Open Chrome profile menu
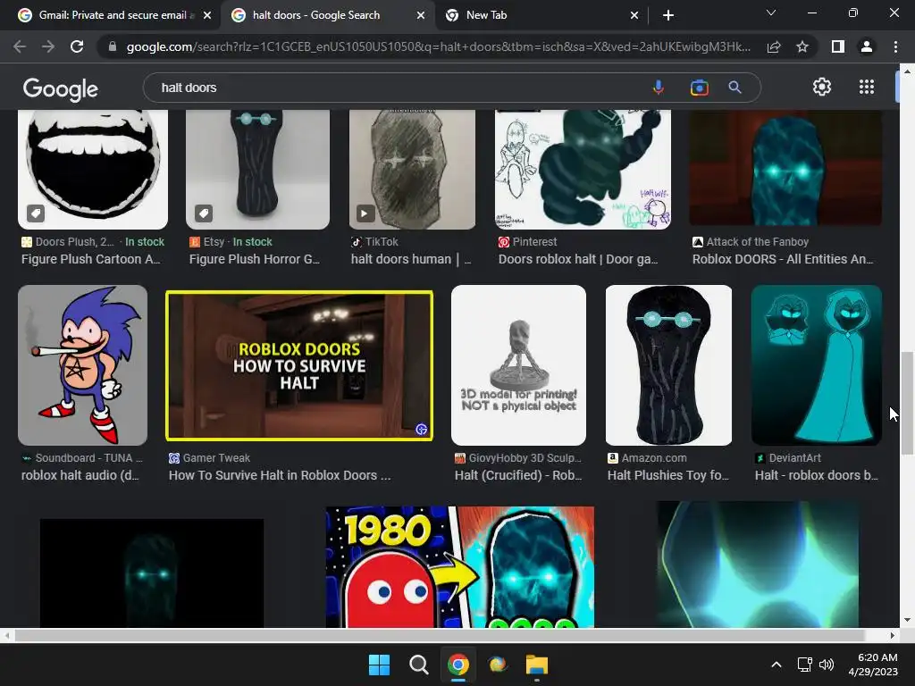 pos(867,46)
